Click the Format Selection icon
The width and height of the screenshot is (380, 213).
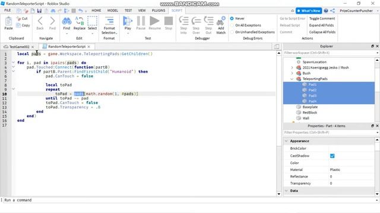coord(109,21)
